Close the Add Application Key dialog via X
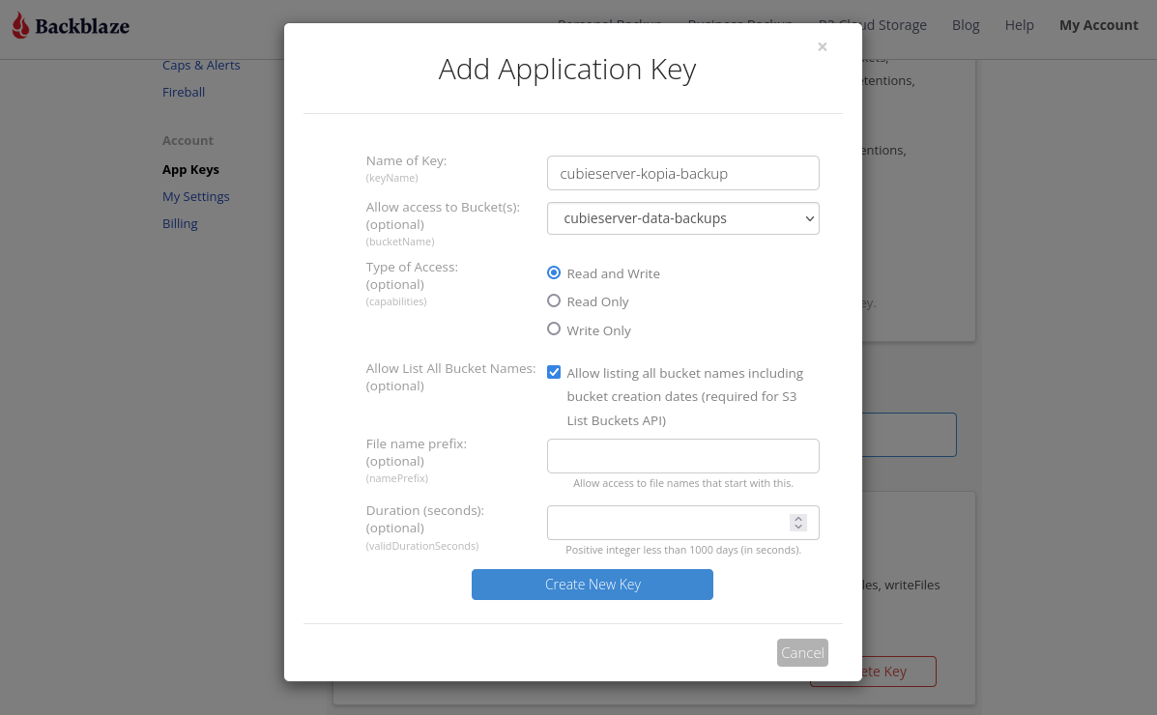The height and width of the screenshot is (715, 1157). (823, 46)
